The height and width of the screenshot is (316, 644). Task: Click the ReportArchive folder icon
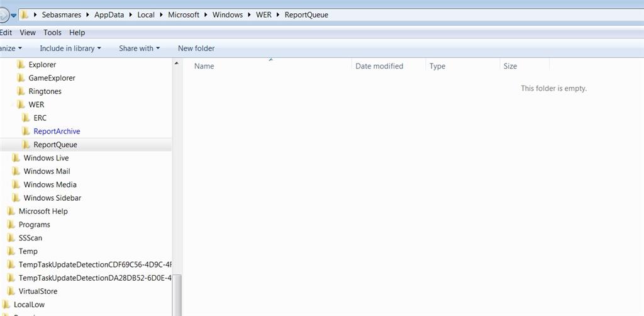click(26, 132)
